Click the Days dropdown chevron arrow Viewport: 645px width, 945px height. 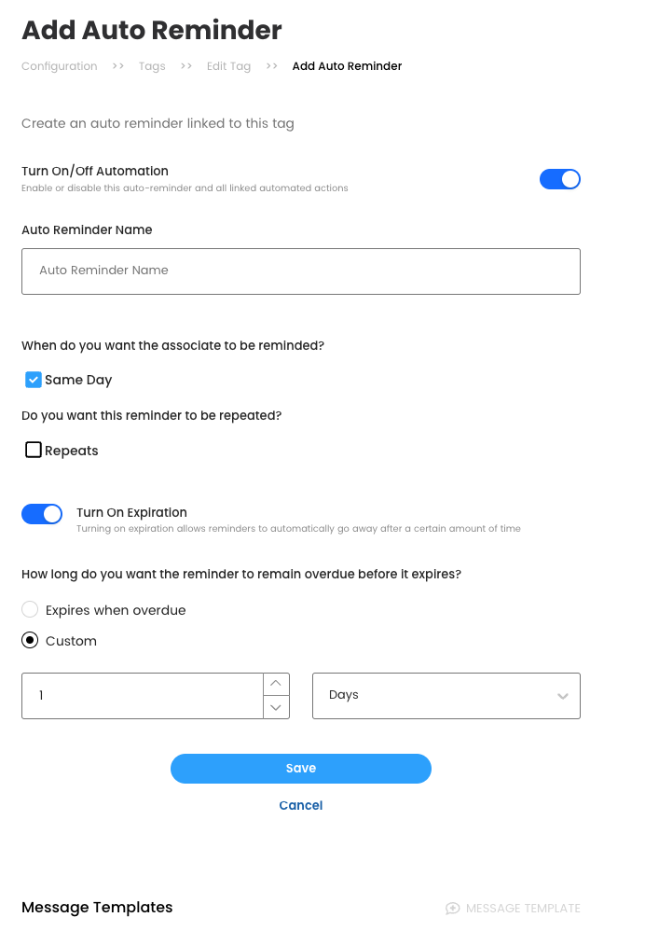562,696
